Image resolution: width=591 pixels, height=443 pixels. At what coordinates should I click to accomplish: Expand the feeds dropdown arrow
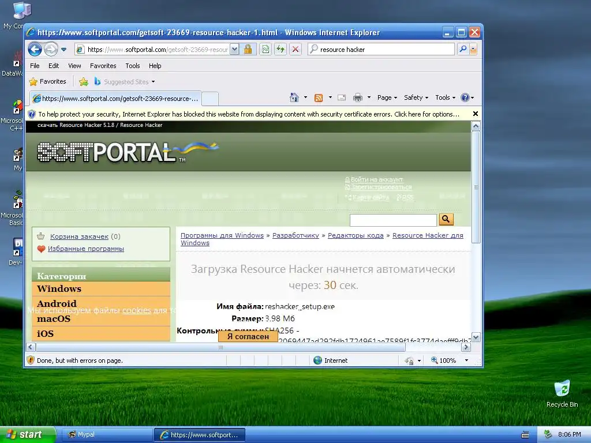330,97
